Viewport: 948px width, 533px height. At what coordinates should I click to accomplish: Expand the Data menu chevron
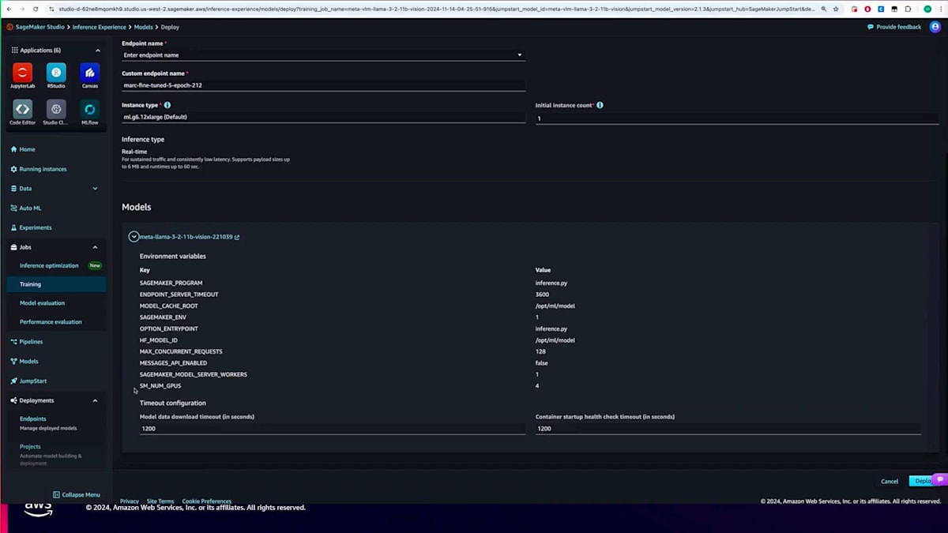click(95, 189)
